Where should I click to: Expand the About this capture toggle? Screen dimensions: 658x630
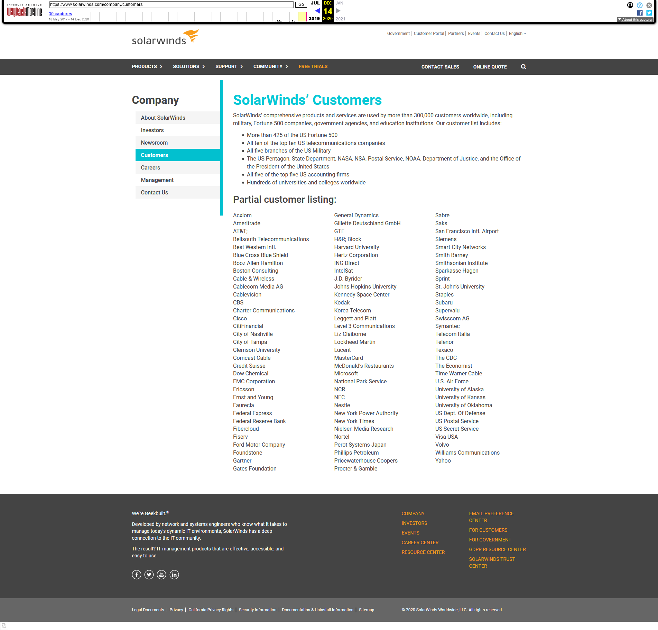pyautogui.click(x=635, y=19)
